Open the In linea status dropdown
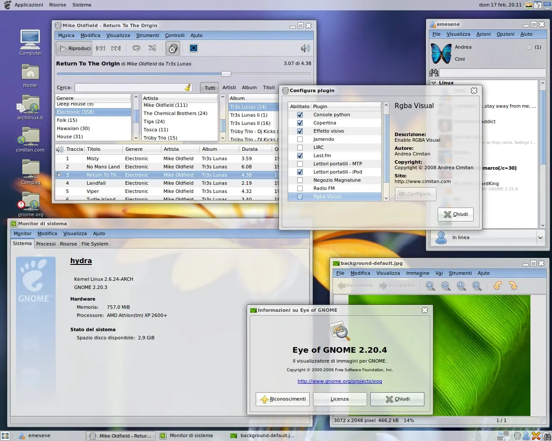 (x=540, y=237)
